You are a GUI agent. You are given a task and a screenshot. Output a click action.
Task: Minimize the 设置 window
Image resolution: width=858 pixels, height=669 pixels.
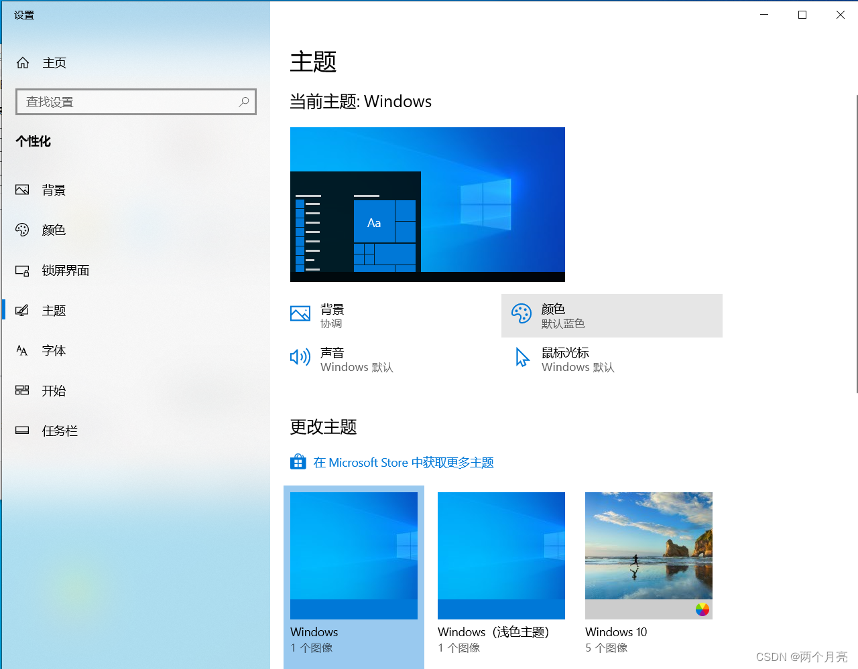click(x=764, y=15)
